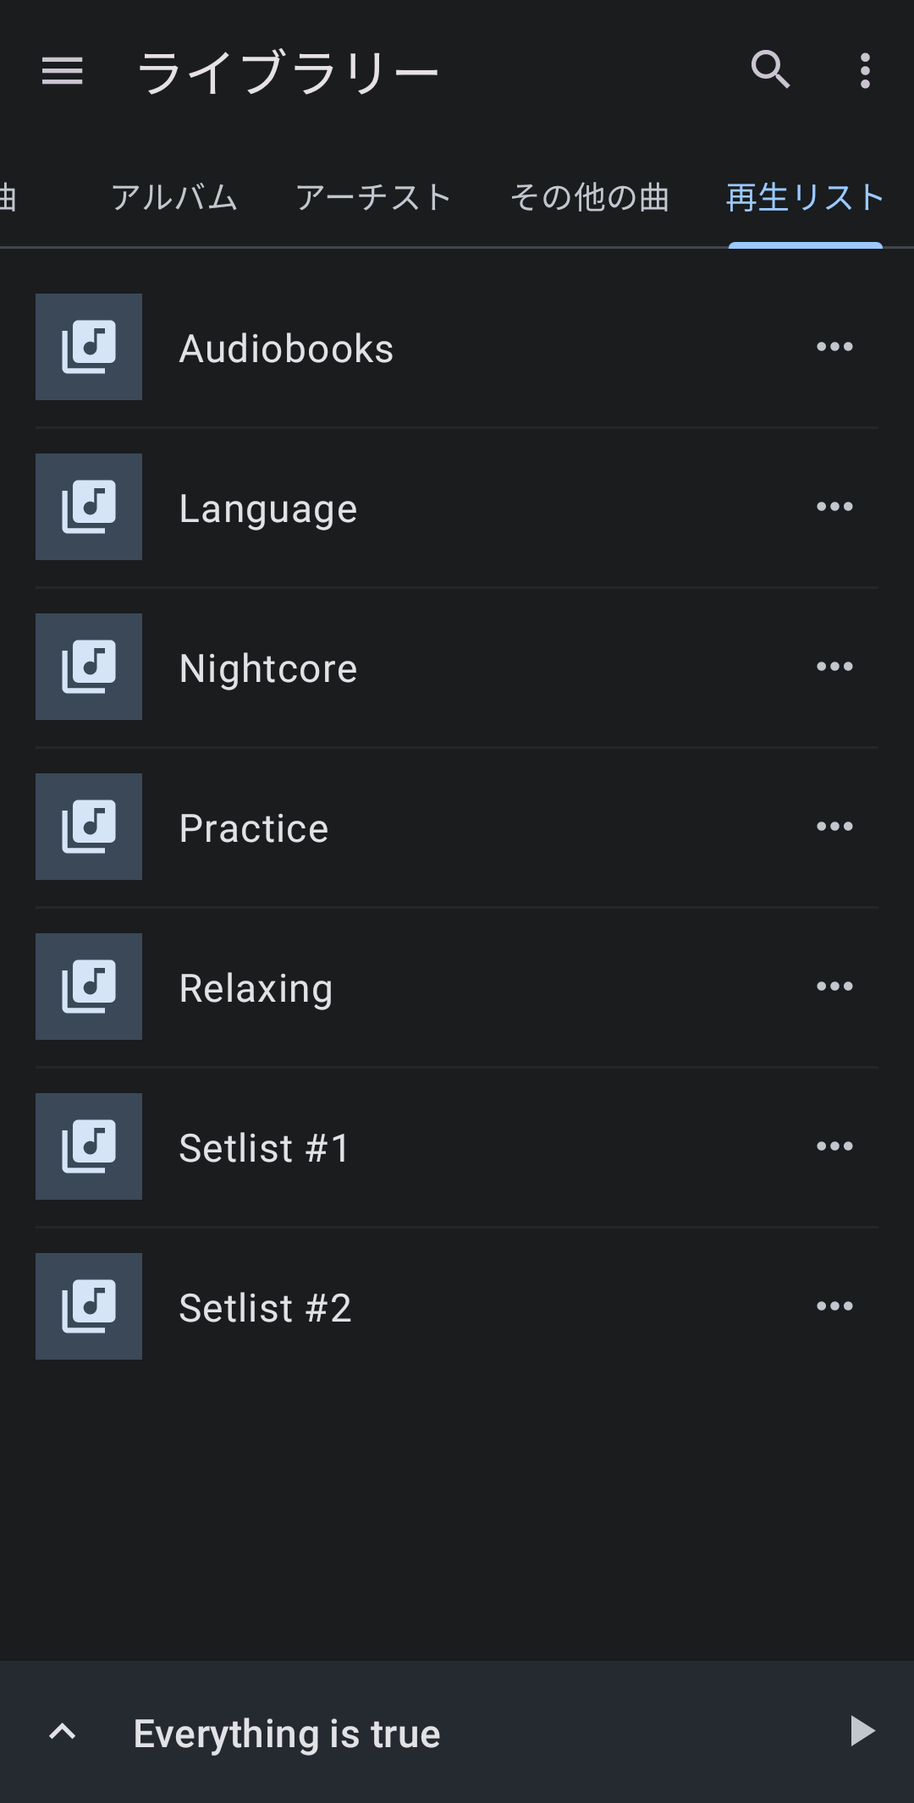Screen dimensions: 914x1803
Task: Tap the search magnifier icon
Action: [x=770, y=69]
